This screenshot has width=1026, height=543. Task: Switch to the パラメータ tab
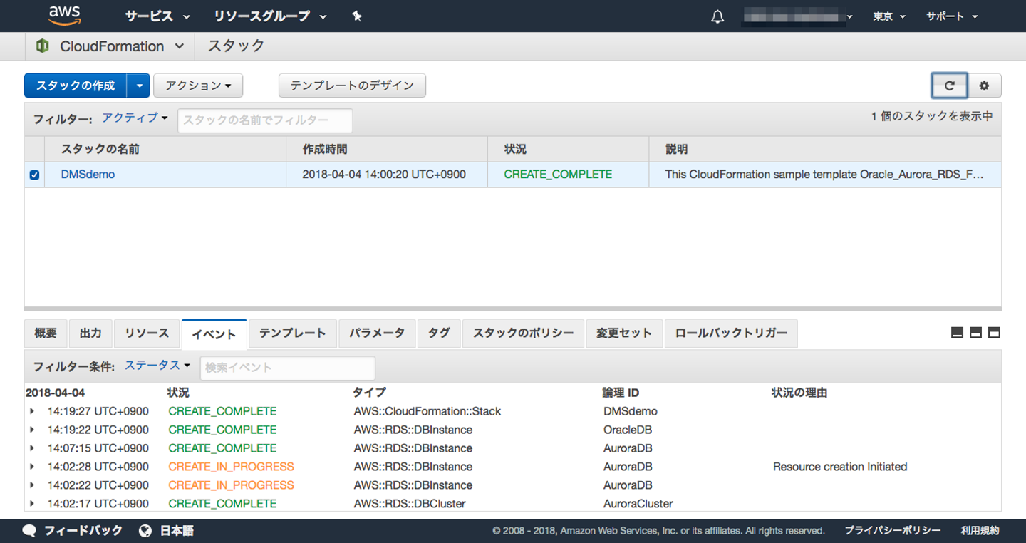pyautogui.click(x=377, y=333)
